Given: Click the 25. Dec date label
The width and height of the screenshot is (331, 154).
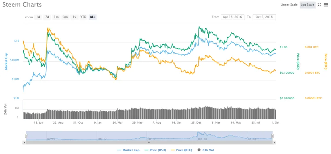Looking at the screenshot, I should tap(197, 122).
